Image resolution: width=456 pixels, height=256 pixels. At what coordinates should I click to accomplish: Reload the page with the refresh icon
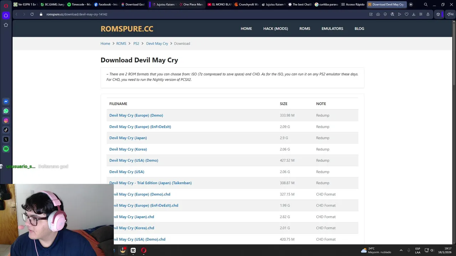[32, 14]
